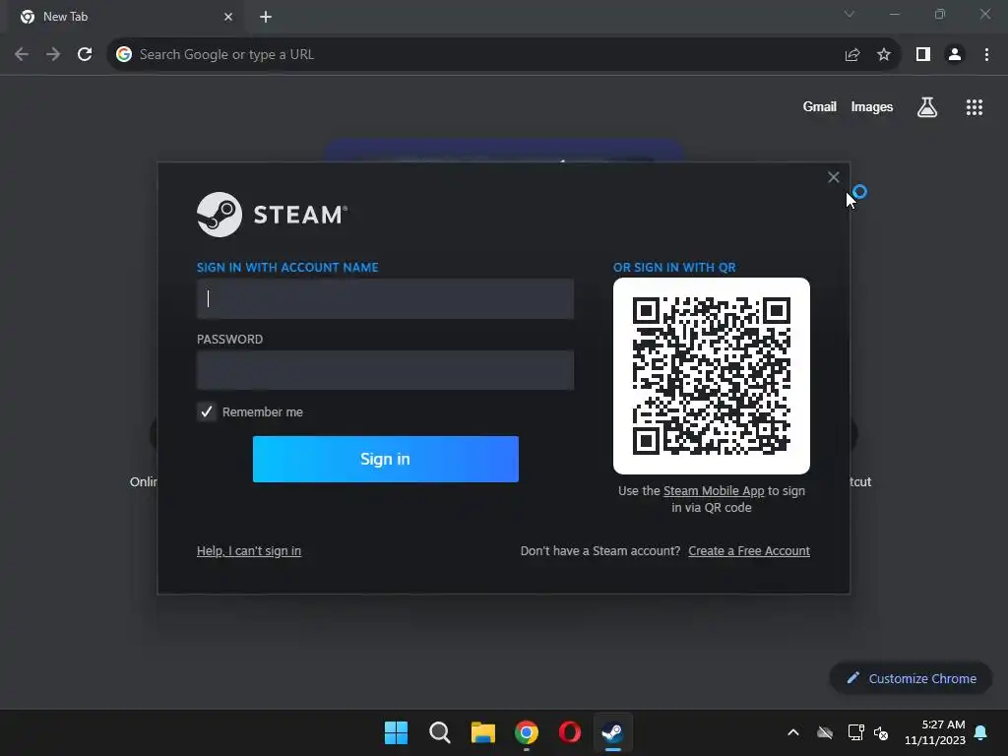1008x756 pixels.
Task: Show hidden system tray icons
Action: tap(793, 732)
